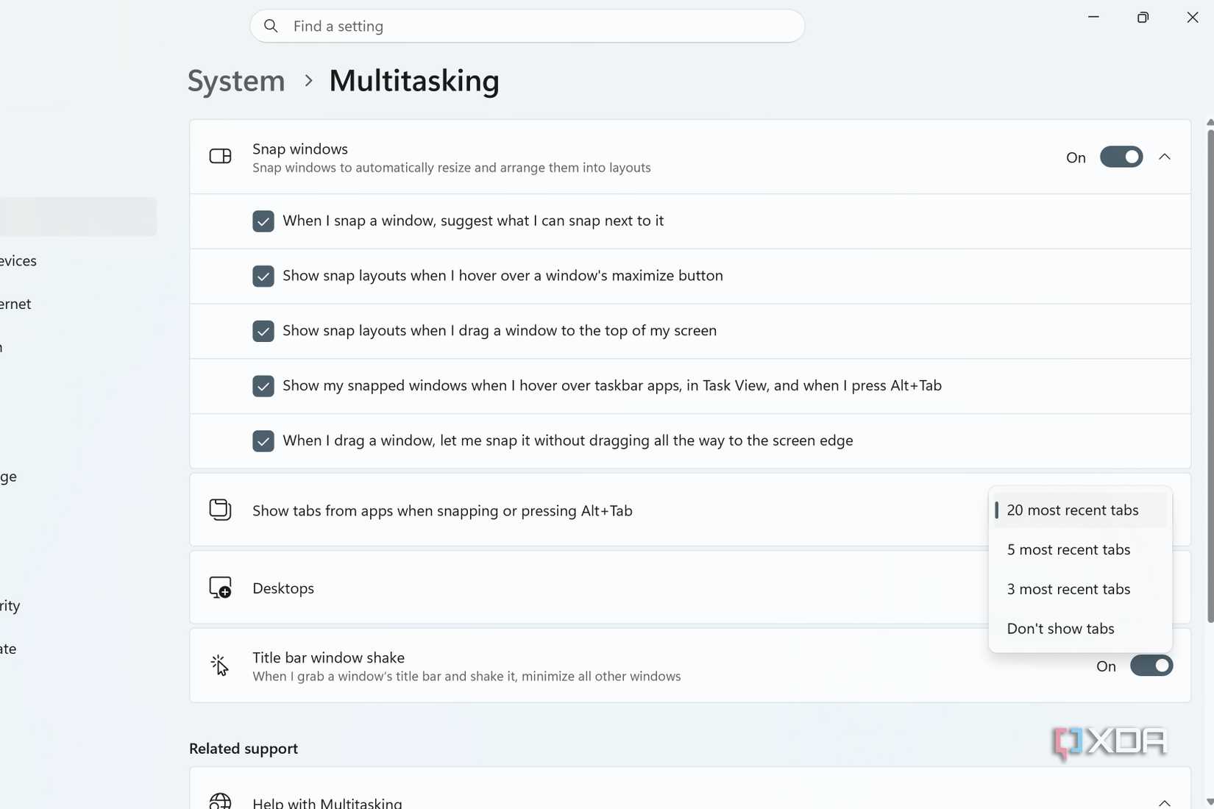Uncheck show snapped windows in Alt+Tab

[263, 385]
